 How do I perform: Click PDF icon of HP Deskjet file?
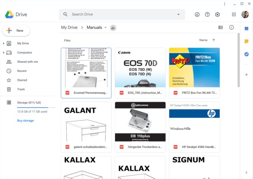click(x=176, y=147)
